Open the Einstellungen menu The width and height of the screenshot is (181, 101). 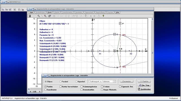40,12
